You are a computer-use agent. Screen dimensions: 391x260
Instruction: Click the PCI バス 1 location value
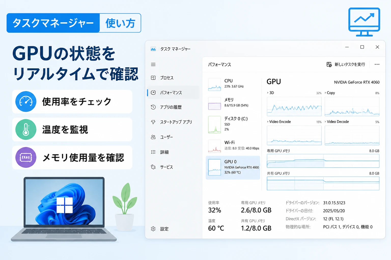coord(348,227)
